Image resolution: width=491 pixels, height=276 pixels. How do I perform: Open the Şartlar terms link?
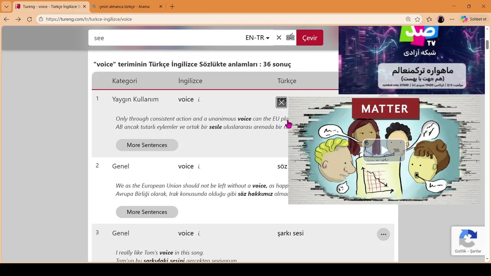tap(475, 251)
